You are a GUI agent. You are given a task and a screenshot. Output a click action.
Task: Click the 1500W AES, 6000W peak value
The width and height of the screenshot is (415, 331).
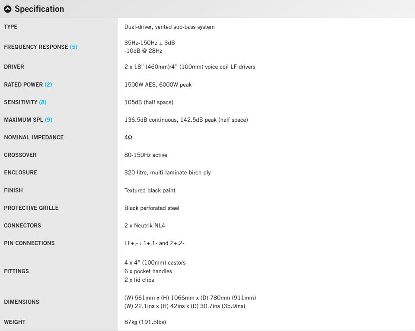click(x=158, y=85)
